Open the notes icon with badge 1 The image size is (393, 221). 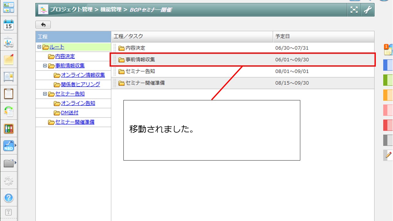388,50
